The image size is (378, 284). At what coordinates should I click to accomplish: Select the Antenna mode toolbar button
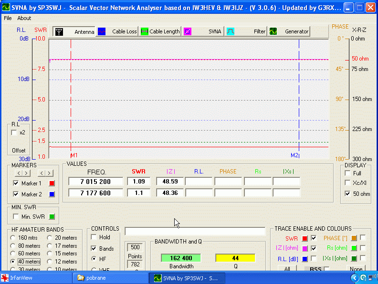[x=74, y=31]
